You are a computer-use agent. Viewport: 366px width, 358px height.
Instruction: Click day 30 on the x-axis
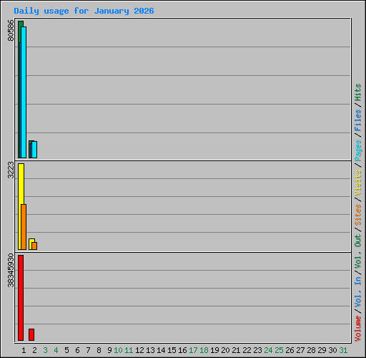pos(332,350)
